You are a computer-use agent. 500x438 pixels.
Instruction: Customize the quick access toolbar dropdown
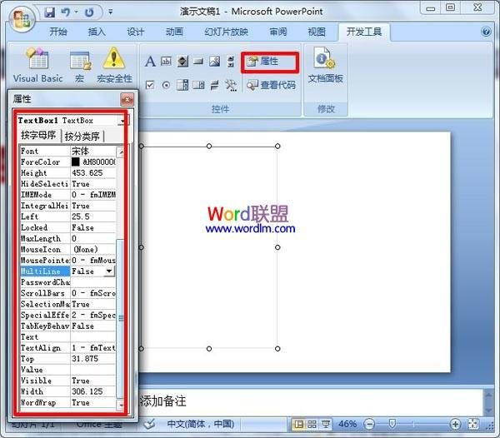click(110, 12)
